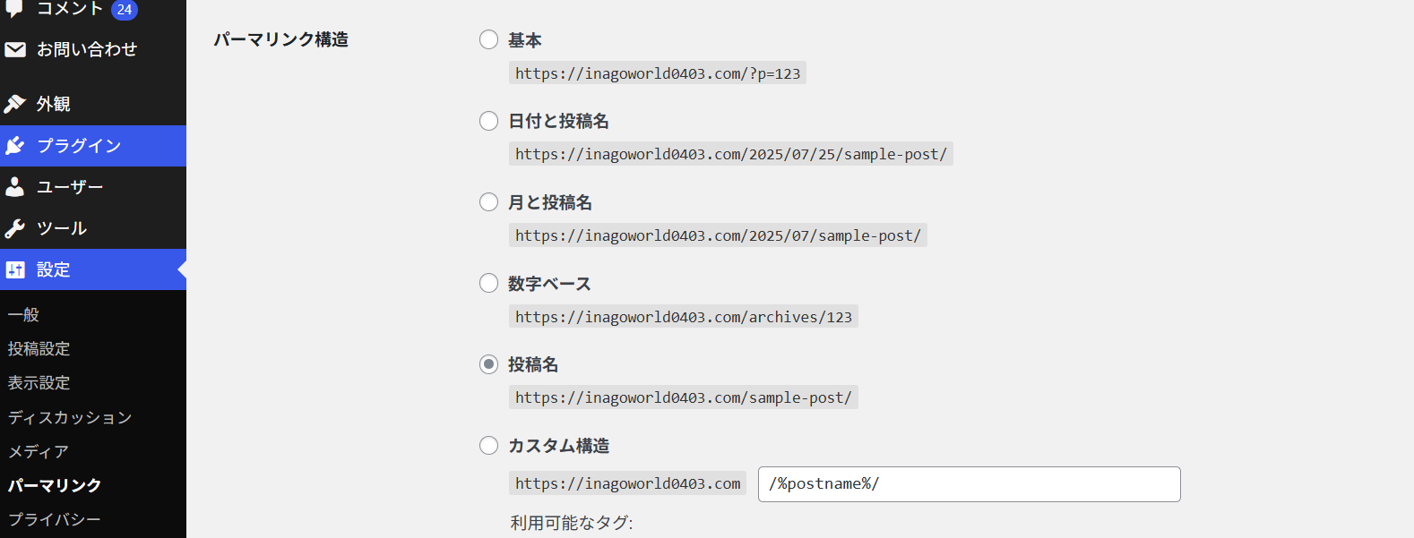Click the contact envelope icon
Viewport: 1414px width, 538px height.
[x=15, y=49]
